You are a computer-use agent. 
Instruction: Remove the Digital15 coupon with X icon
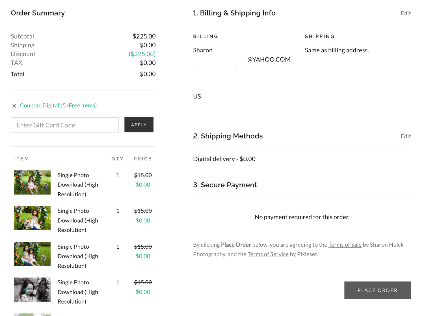[14, 106]
